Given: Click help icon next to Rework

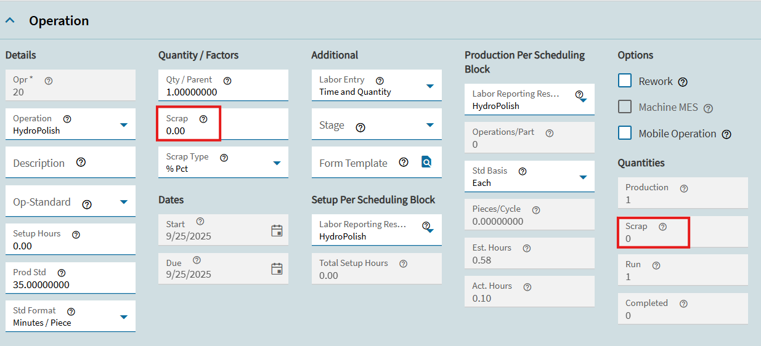Looking at the screenshot, I should click(683, 82).
